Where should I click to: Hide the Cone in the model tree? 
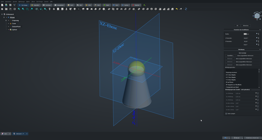point(8,23)
